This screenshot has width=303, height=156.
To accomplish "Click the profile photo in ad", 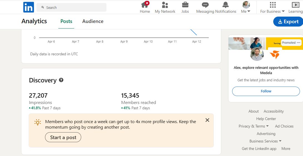I will (257, 54).
